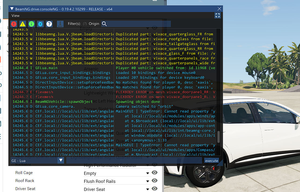Toggle the yellow warning log filter
This screenshot has width=300, height=192.
click(23, 24)
